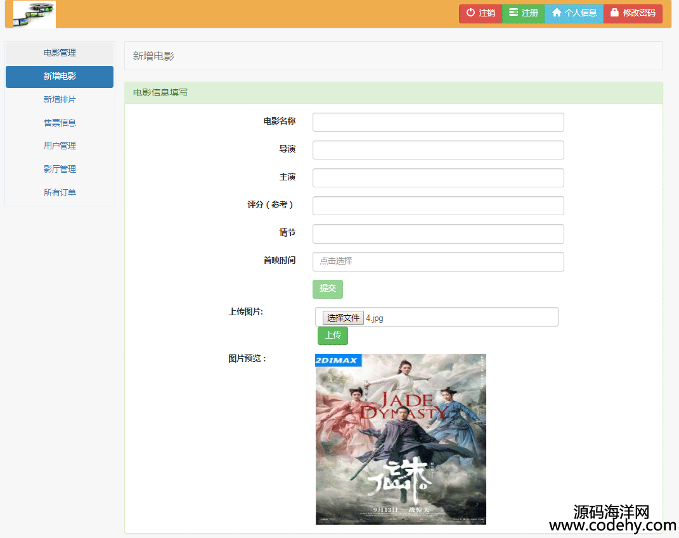
Task: Focus the 评分（参考） input field
Action: (438, 206)
